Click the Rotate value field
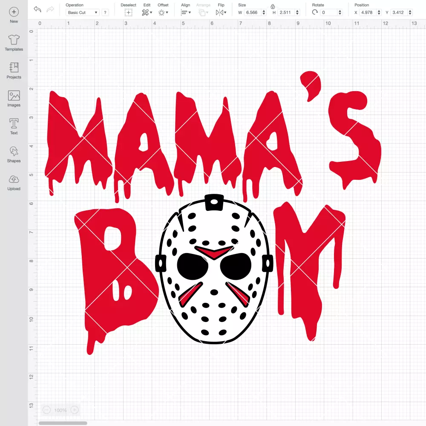 click(x=328, y=12)
